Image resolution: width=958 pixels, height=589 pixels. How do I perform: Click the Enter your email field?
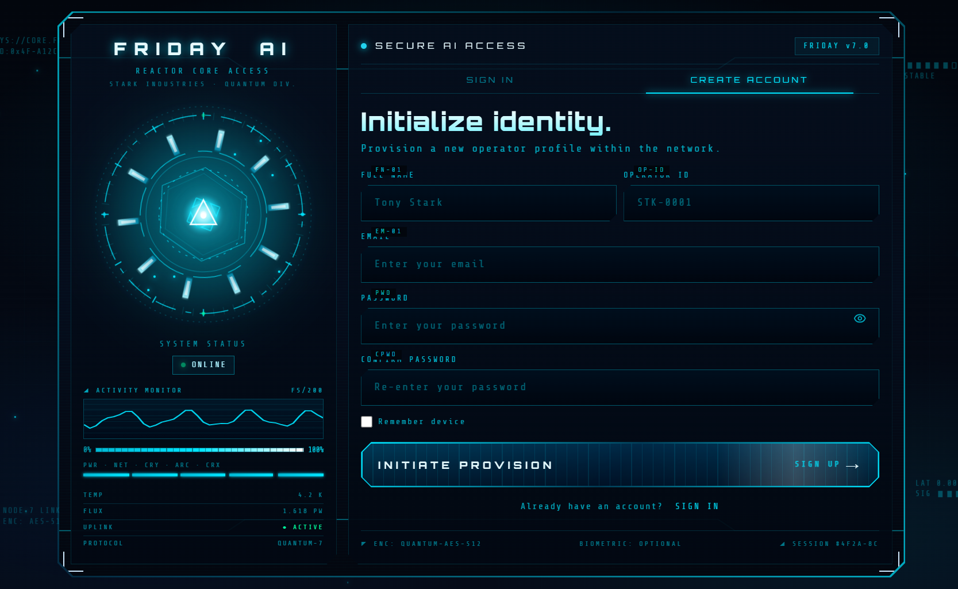(x=620, y=264)
